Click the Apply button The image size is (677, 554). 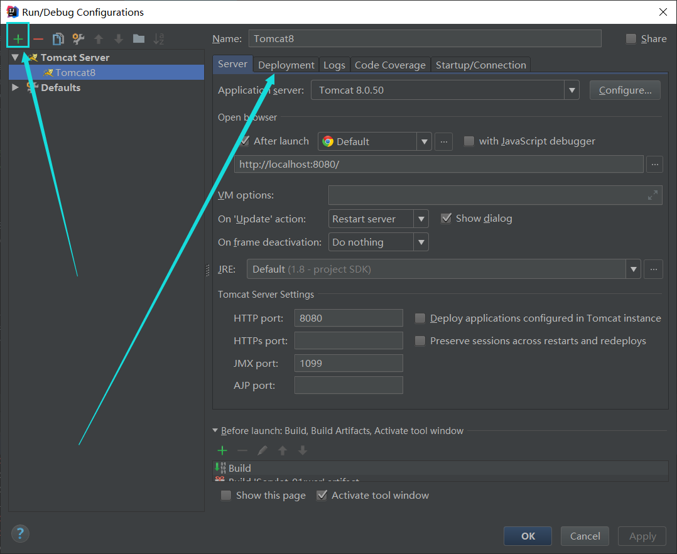[x=642, y=536]
